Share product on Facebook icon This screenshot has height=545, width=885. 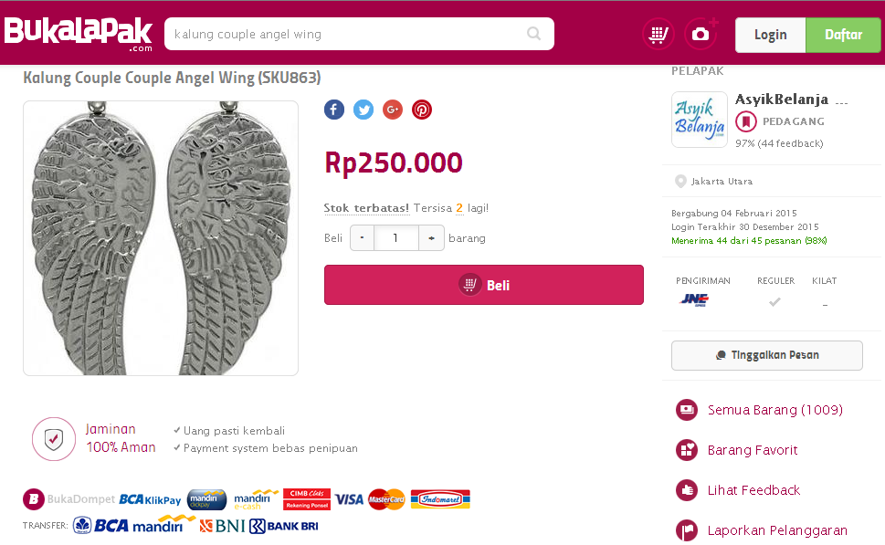334,110
